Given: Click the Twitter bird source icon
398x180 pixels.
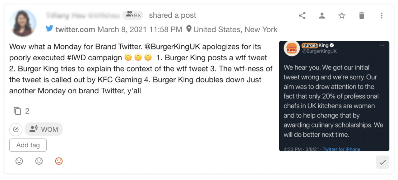Looking at the screenshot, I should point(49,29).
